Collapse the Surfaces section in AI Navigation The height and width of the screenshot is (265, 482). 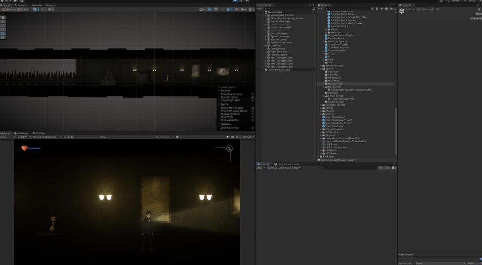point(219,91)
